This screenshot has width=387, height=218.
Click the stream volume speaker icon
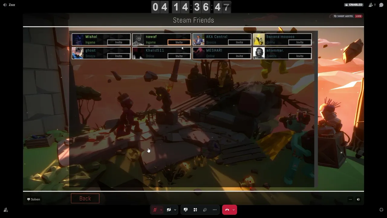tap(358, 199)
